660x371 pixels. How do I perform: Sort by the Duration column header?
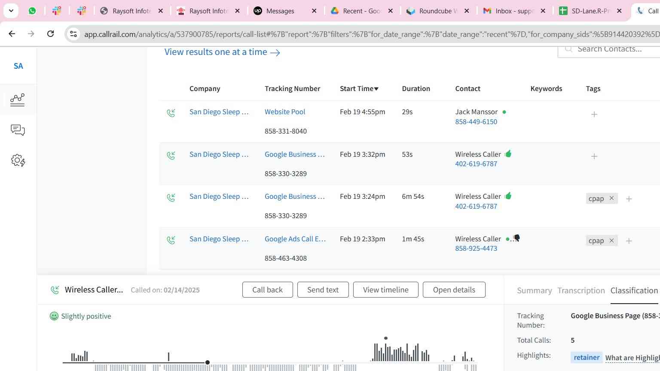pyautogui.click(x=416, y=88)
